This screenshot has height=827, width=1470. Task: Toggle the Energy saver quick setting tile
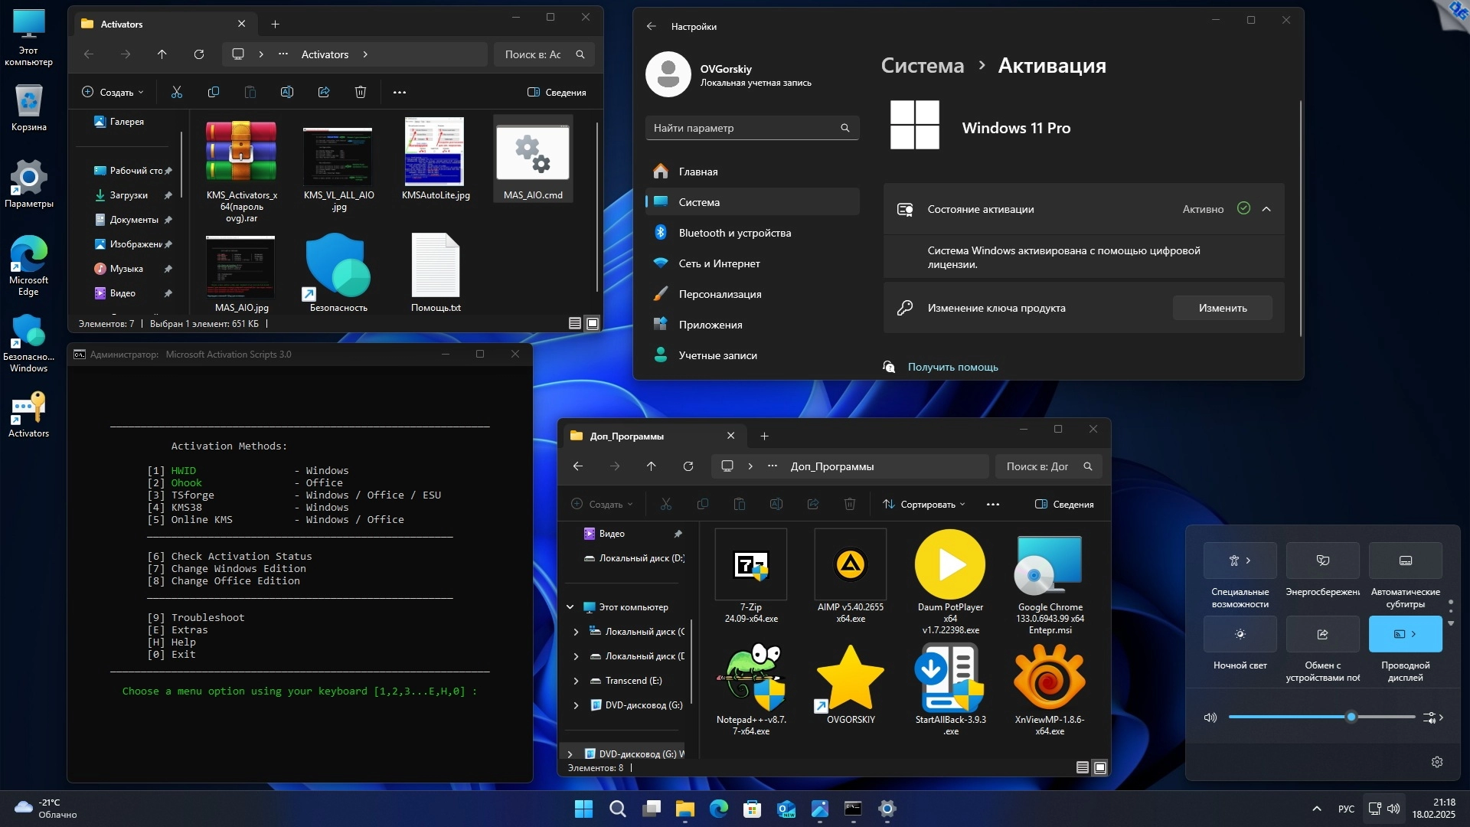[x=1322, y=561]
